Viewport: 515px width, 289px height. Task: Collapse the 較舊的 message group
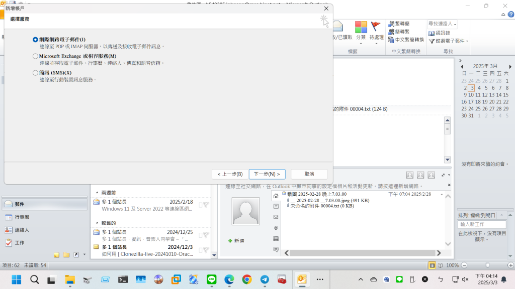point(97,223)
